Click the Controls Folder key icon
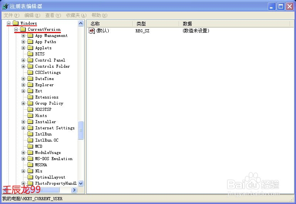The width and height of the screenshot is (296, 204). pos(30,66)
